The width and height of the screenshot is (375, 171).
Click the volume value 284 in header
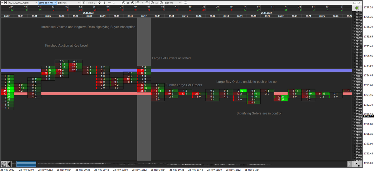point(11,7)
